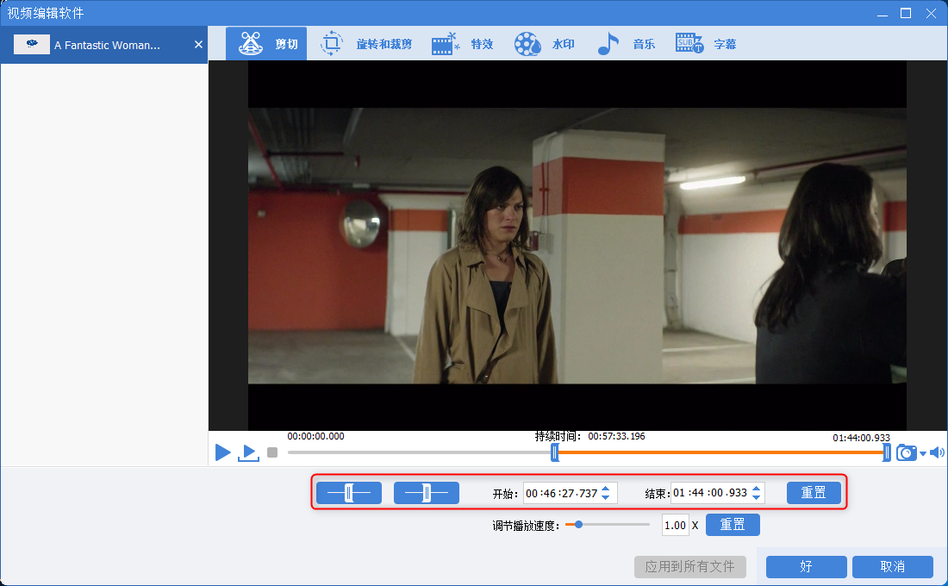Viewport: 948px width, 586px height.
Task: Click the 持续时间 00:57:33.196 duration text
Action: tap(589, 436)
